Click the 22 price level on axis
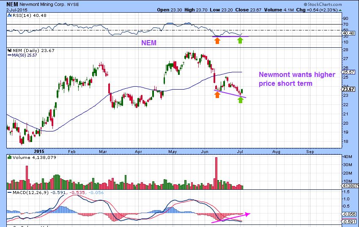Image resolution: width=359 pixels, height=227 pixels. (346, 104)
